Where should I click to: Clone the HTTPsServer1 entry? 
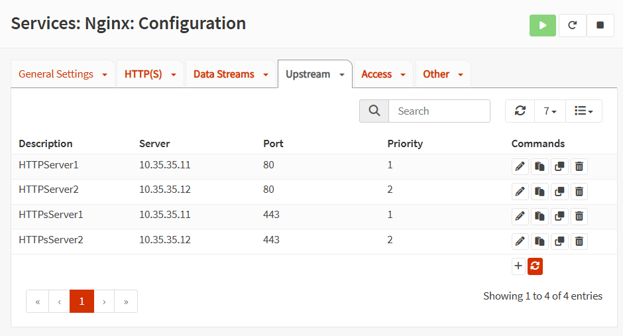(x=559, y=216)
